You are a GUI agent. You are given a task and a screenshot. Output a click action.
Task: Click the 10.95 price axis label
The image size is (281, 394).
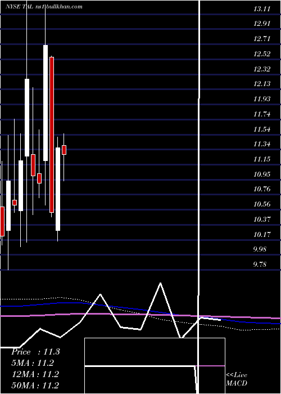262,174
